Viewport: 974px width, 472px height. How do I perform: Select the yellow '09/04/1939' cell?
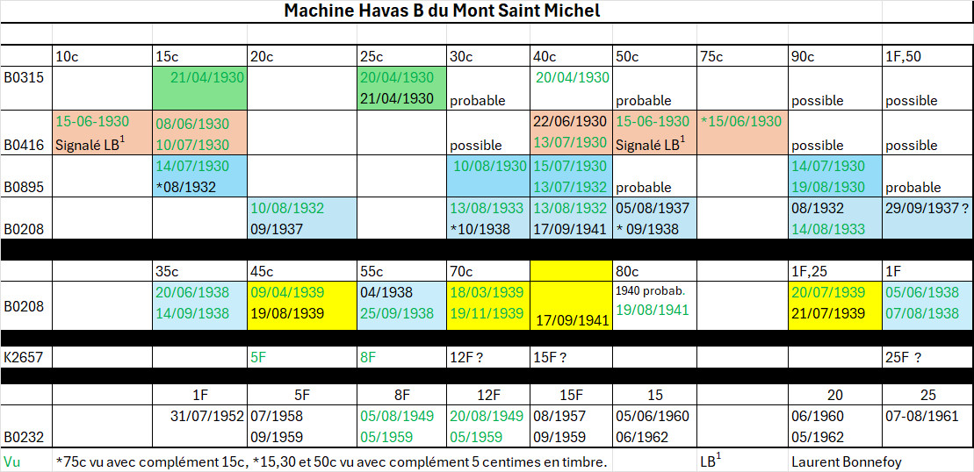pyautogui.click(x=287, y=292)
